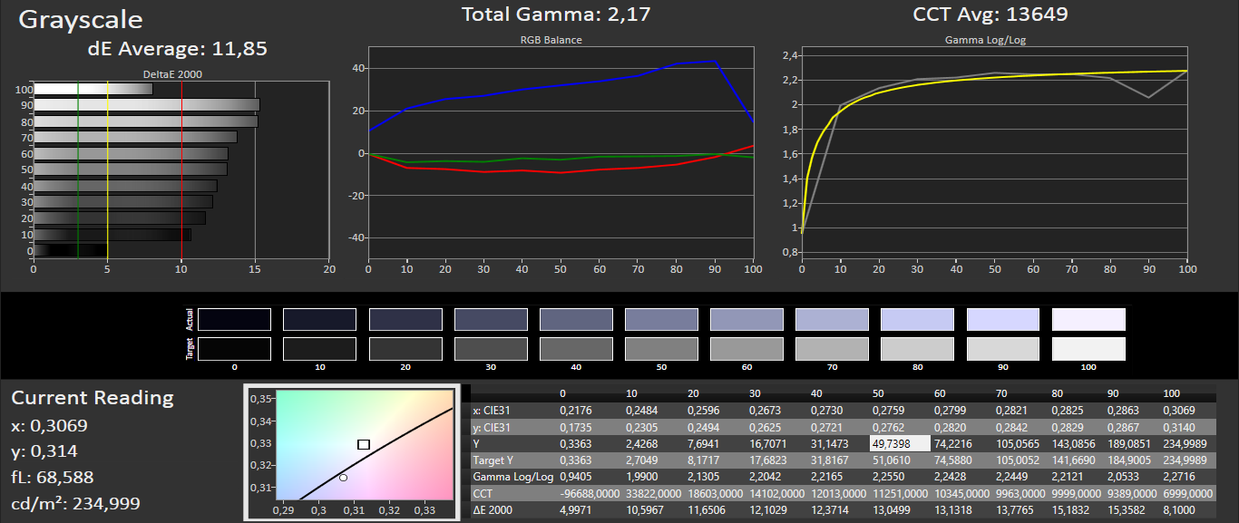The width and height of the screenshot is (1239, 523).
Task: Click the CCT cell '6999,0000'
Action: tap(1188, 493)
